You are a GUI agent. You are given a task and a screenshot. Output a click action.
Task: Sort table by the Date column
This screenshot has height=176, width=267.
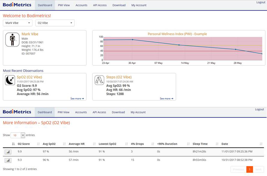[x=225, y=144]
